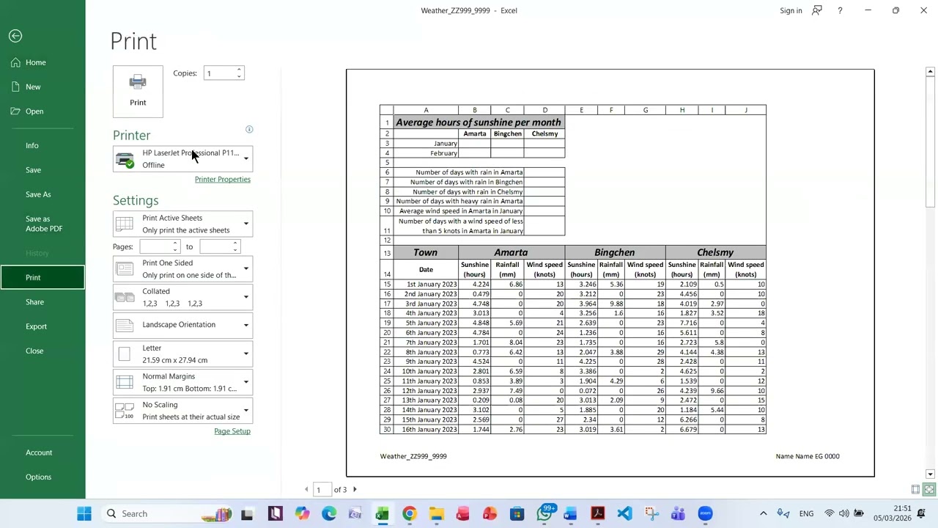Select Open in the backstage sidebar
The width and height of the screenshot is (938, 528).
(x=43, y=111)
